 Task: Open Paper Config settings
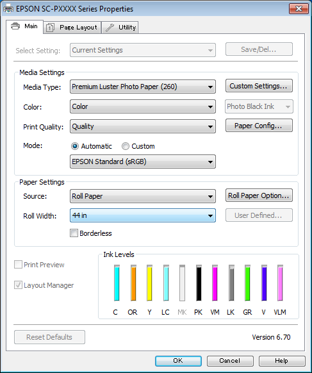(x=259, y=126)
